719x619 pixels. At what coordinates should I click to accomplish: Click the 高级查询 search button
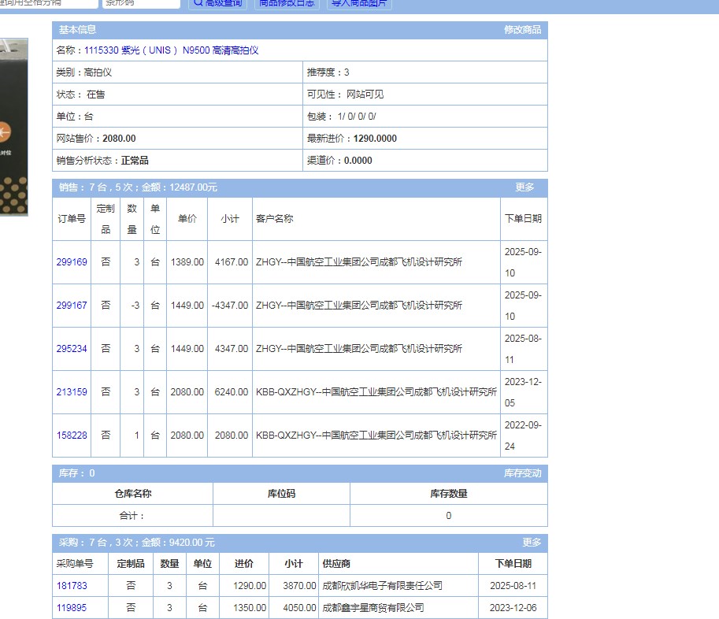(x=218, y=3)
